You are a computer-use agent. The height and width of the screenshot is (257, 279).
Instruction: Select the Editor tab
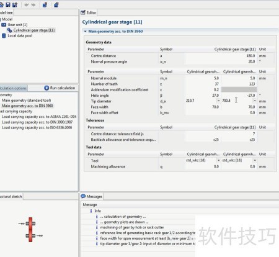tap(89, 12)
